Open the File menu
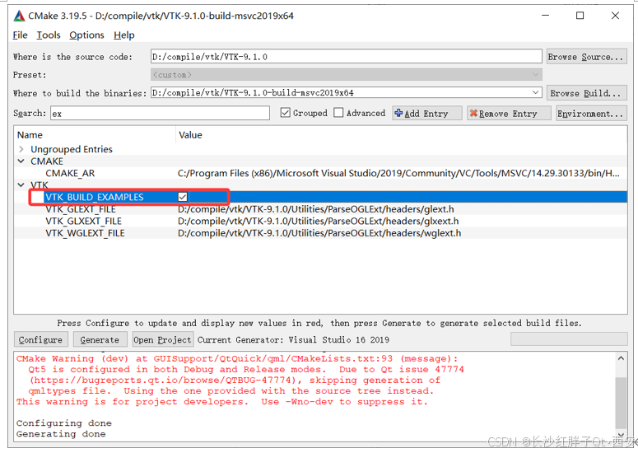The image size is (638, 453). pos(20,35)
